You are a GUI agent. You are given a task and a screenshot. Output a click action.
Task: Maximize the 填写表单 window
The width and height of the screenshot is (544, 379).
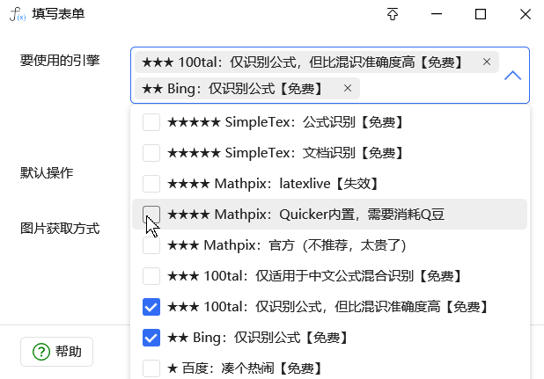coord(481,14)
